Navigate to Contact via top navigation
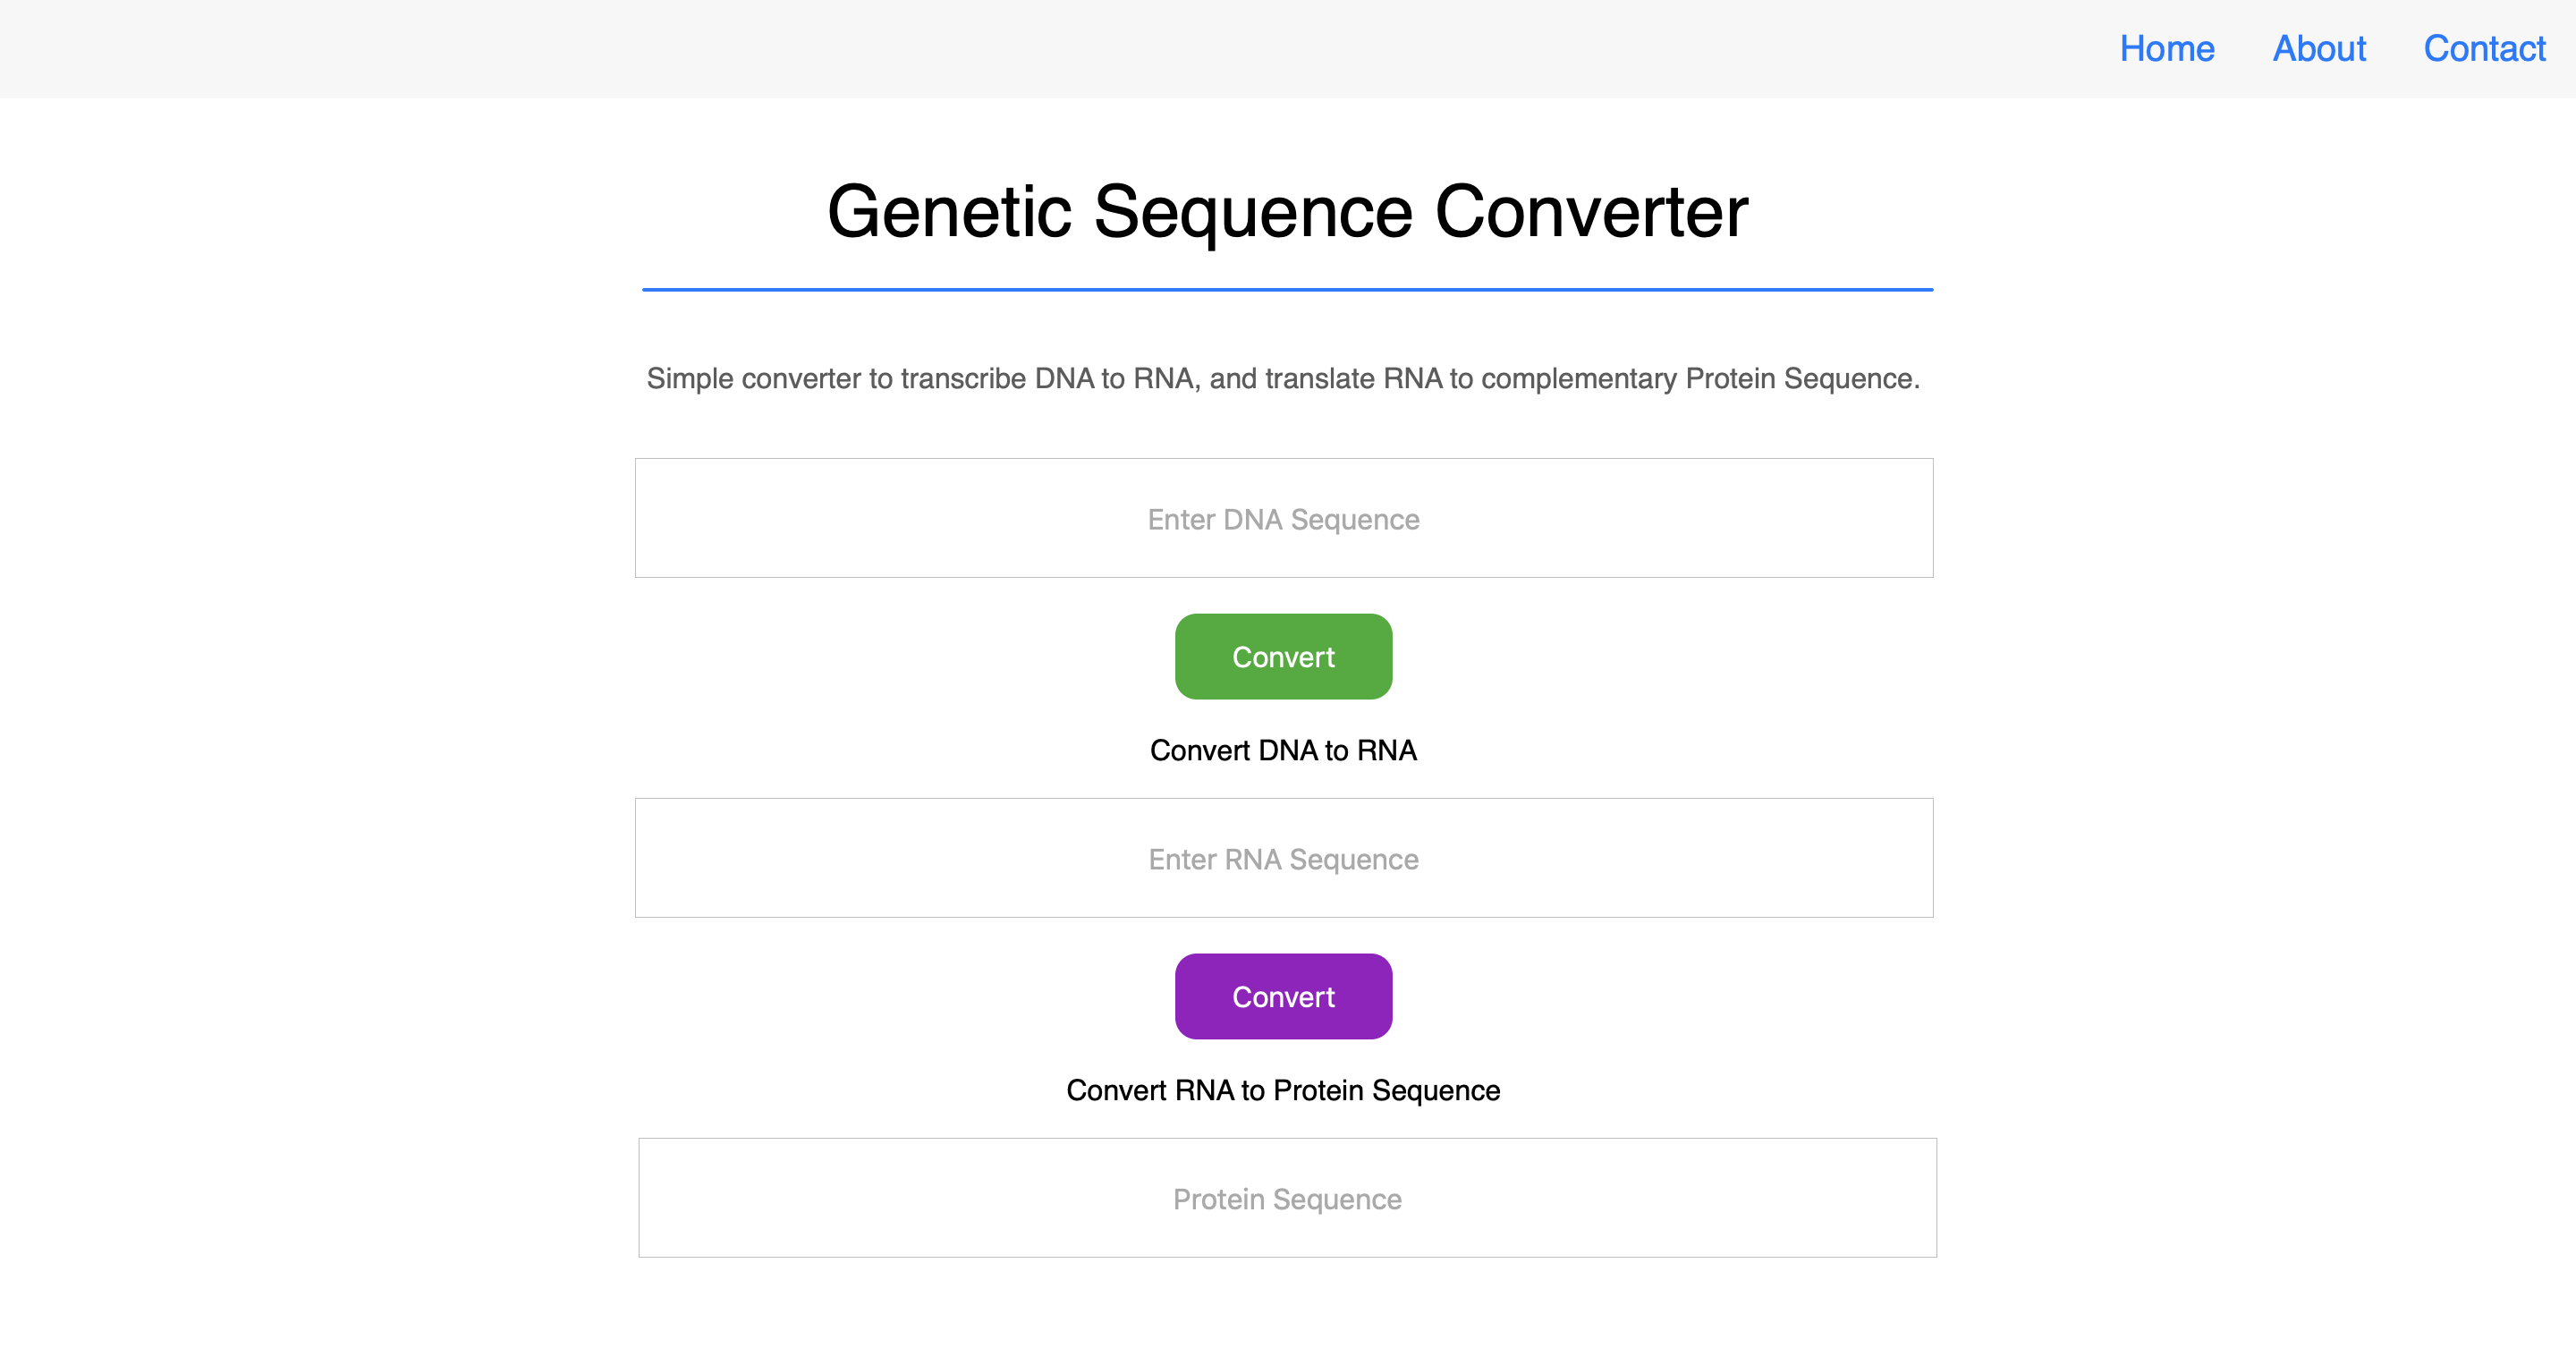2576x1365 pixels. (2485, 49)
